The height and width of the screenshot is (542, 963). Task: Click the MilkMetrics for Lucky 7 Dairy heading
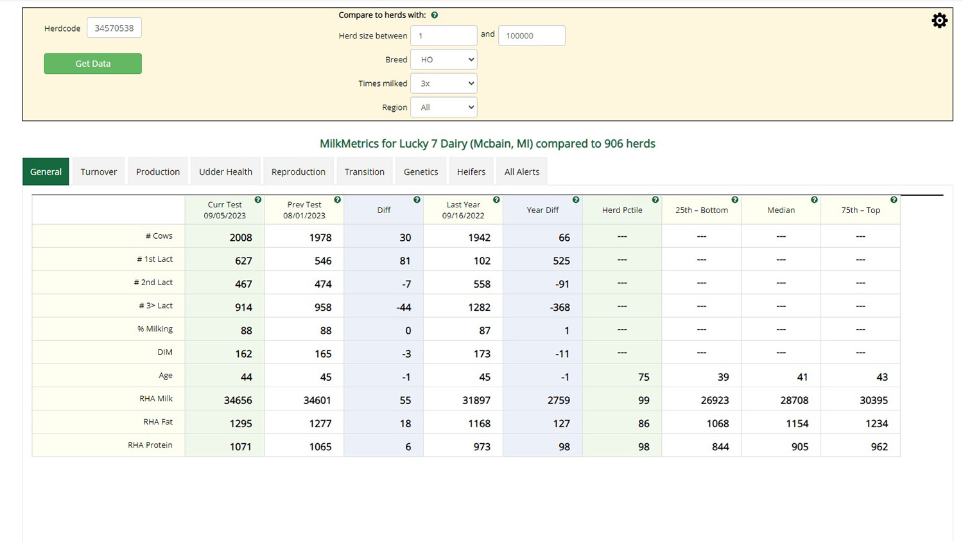(487, 144)
